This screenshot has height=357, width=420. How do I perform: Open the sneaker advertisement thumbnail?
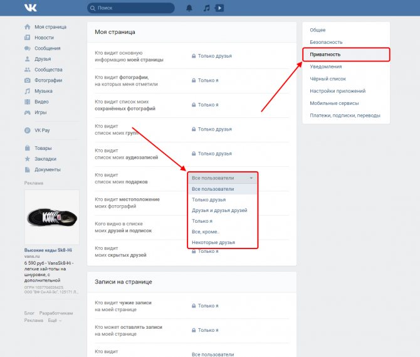tap(51, 217)
